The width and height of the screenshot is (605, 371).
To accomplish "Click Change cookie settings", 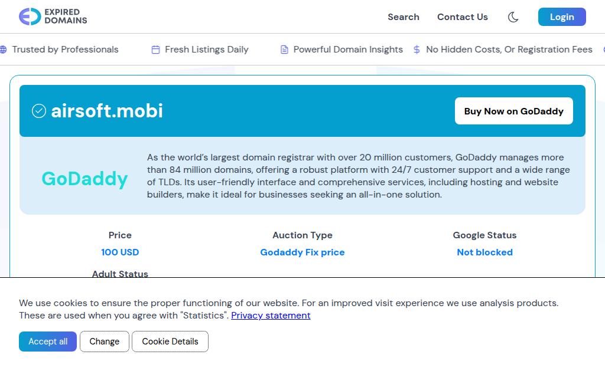I will [x=104, y=342].
